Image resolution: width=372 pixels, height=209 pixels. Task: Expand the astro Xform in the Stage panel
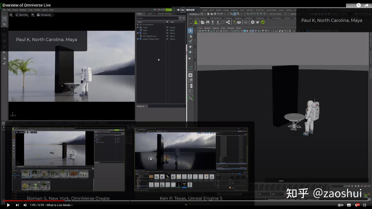(x=138, y=33)
